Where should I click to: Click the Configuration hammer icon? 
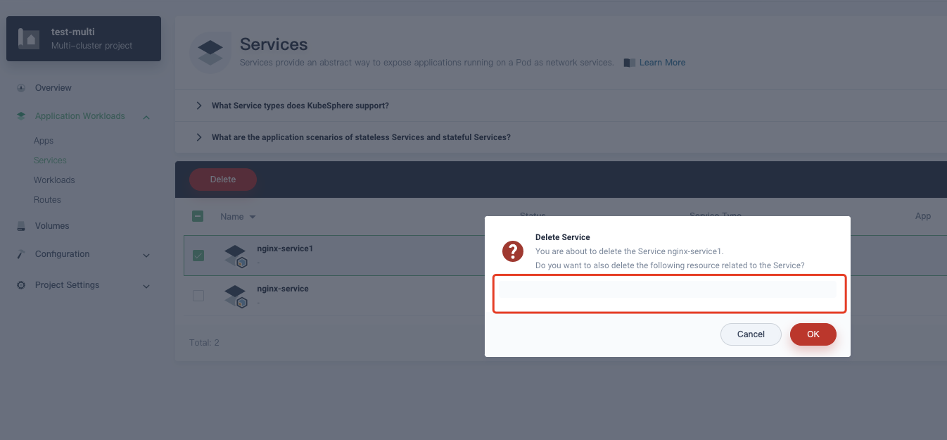pos(21,254)
